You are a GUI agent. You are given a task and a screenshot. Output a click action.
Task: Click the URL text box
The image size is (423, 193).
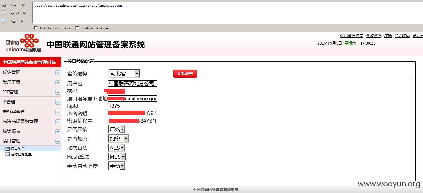227,12
